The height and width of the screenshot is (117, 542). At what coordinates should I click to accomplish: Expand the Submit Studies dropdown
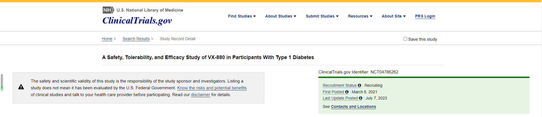pyautogui.click(x=322, y=16)
